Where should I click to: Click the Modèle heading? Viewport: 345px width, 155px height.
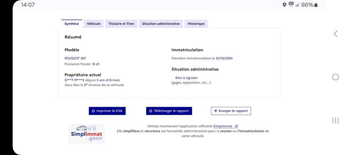tap(72, 50)
